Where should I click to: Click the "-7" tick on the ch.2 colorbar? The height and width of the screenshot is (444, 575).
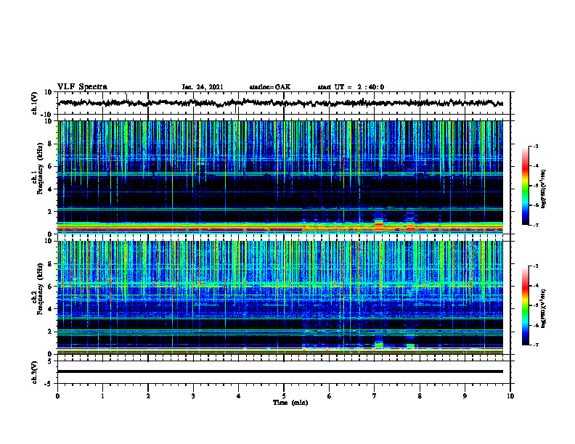click(535, 345)
